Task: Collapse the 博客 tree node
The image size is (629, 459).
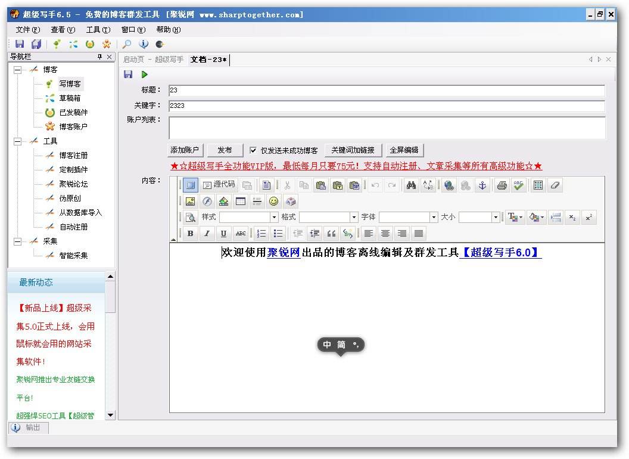Action: click(x=18, y=70)
